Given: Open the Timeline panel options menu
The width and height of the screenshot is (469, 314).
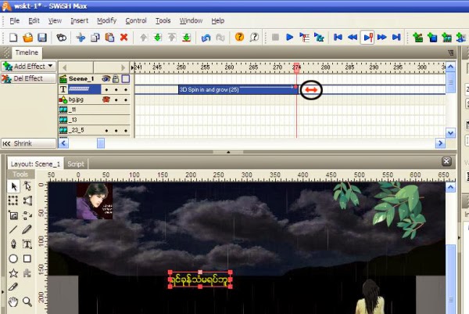Looking at the screenshot, I should pyautogui.click(x=451, y=53).
